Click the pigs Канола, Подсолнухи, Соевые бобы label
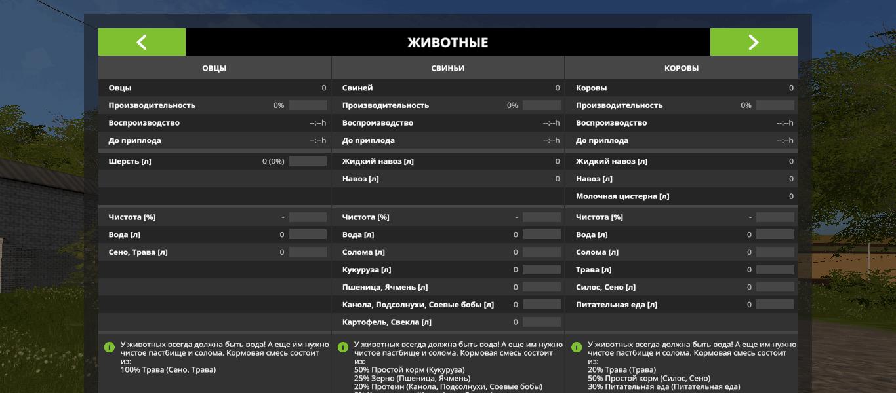 (418, 305)
